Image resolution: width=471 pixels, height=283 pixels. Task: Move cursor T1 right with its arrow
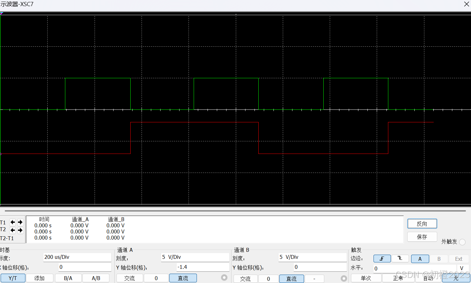pyautogui.click(x=20, y=222)
